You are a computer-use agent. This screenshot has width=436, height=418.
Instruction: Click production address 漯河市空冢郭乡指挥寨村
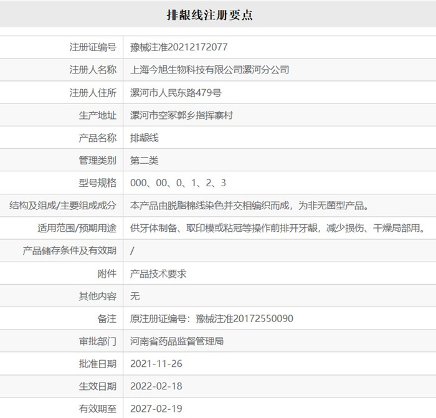[x=181, y=115]
